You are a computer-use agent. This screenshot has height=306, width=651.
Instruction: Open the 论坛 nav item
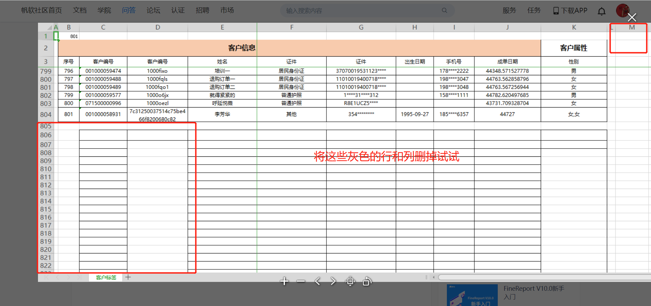point(153,11)
